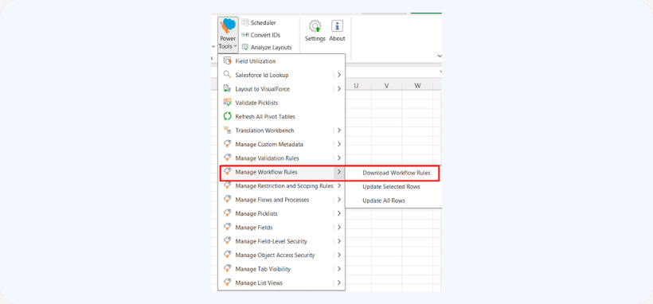Click the Translation Workbench icon
The image size is (653, 304).
[228, 131]
